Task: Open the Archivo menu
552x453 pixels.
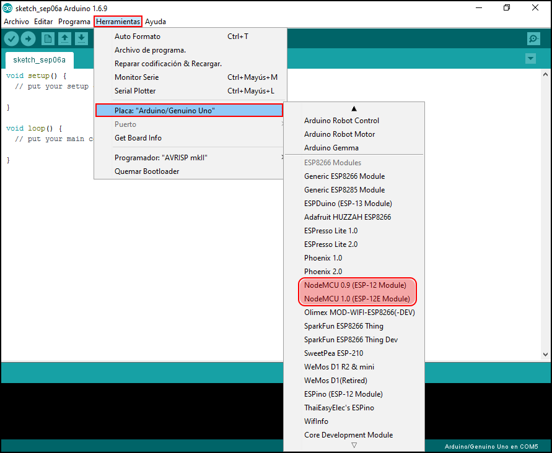Action: pos(16,22)
